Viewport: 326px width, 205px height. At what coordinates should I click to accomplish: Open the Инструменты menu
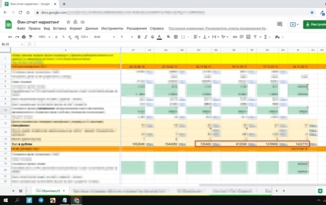pyautogui.click(x=113, y=29)
